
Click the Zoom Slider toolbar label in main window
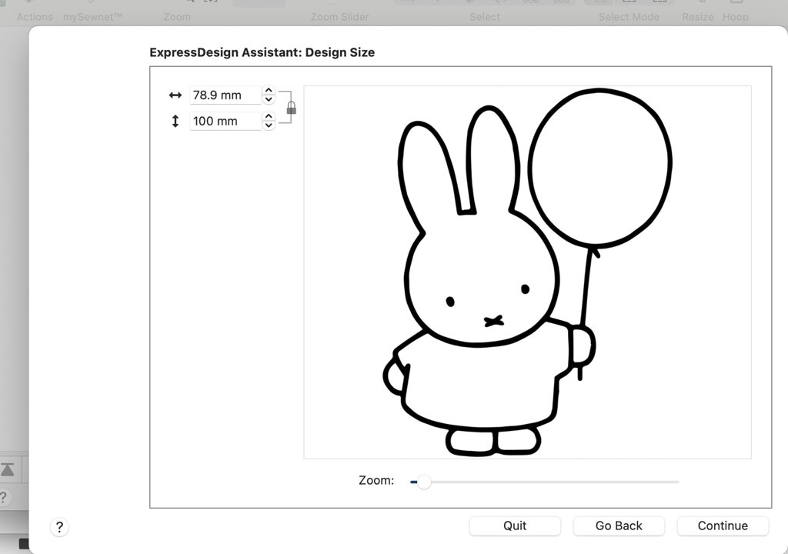click(339, 17)
